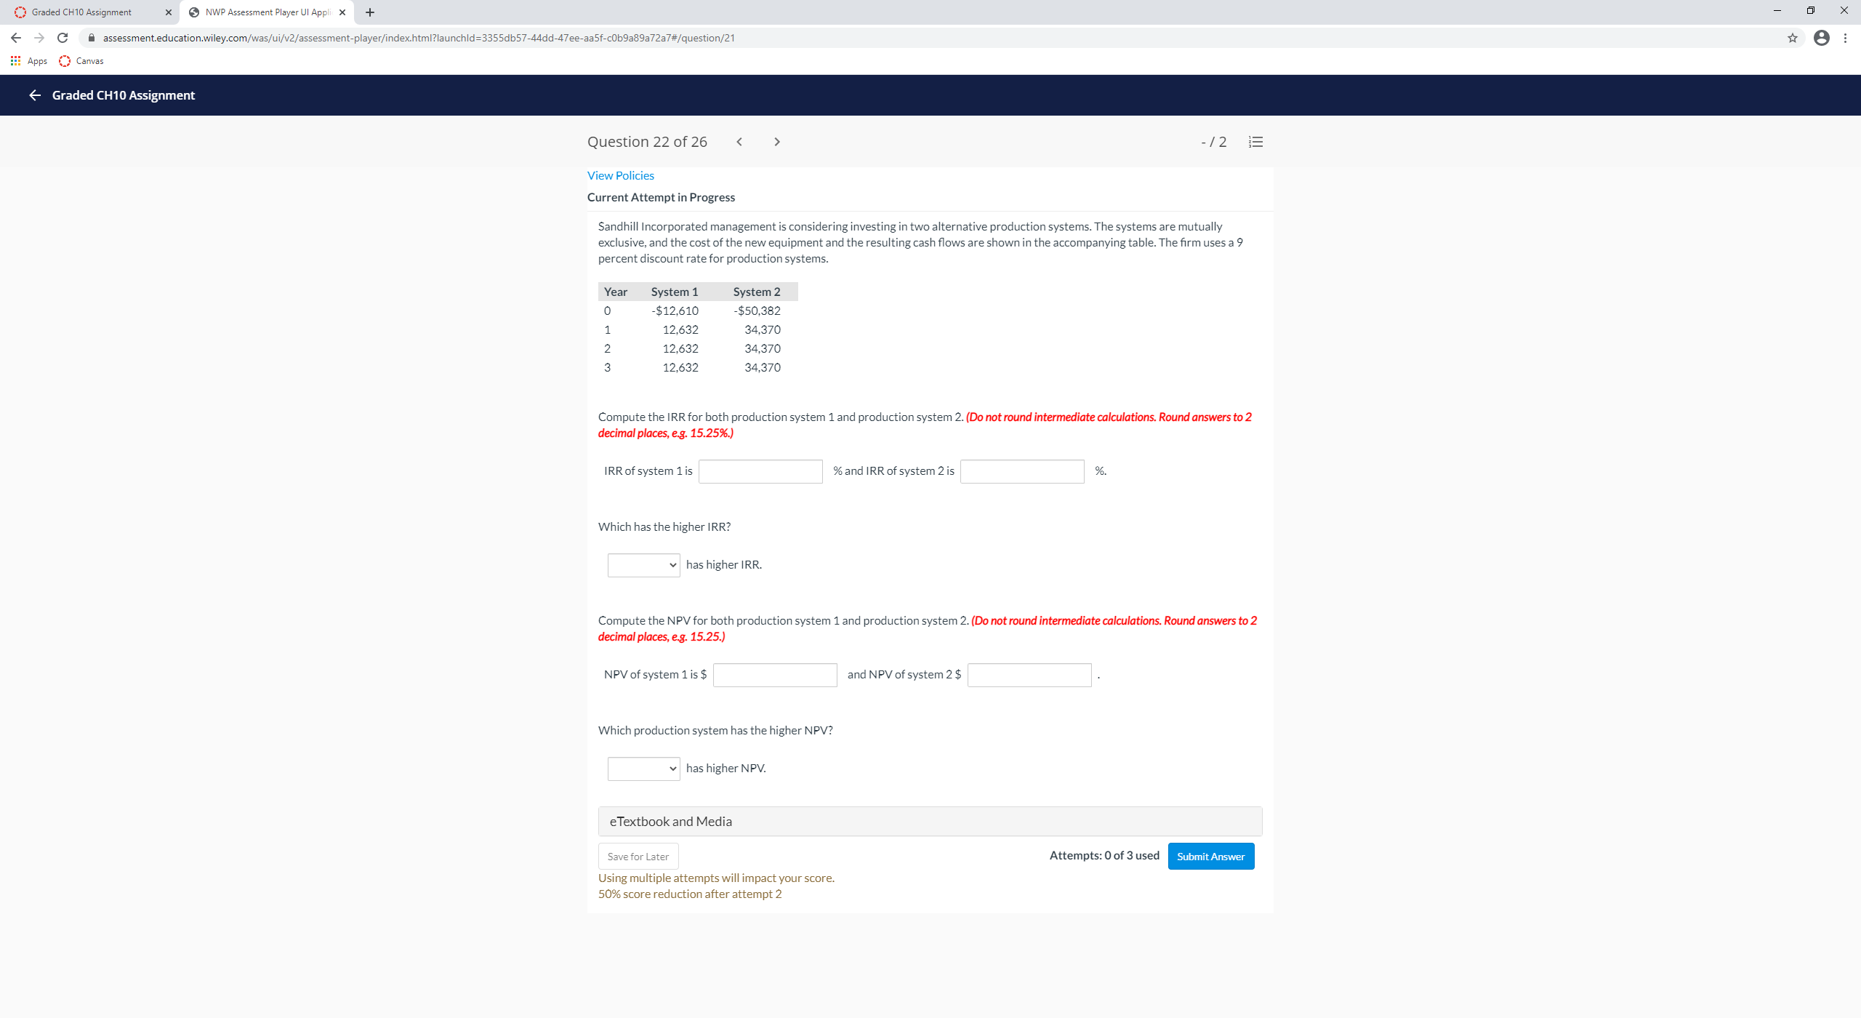The height and width of the screenshot is (1018, 1861).
Task: Open the higher IRR selection dropdown
Action: (643, 565)
